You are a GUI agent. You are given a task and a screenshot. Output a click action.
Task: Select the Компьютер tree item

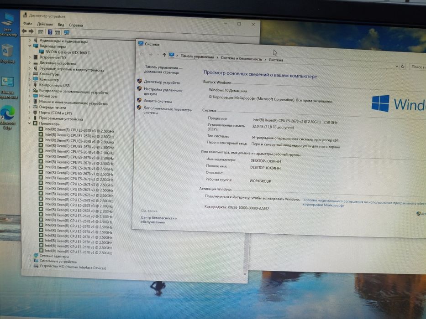point(49,79)
